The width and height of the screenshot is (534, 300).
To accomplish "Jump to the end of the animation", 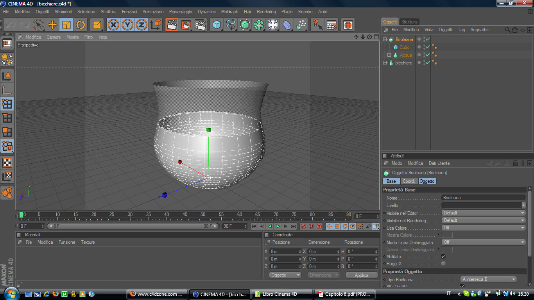I will (293, 226).
